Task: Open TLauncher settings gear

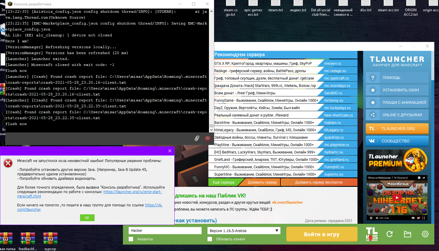Action: [x=425, y=234]
